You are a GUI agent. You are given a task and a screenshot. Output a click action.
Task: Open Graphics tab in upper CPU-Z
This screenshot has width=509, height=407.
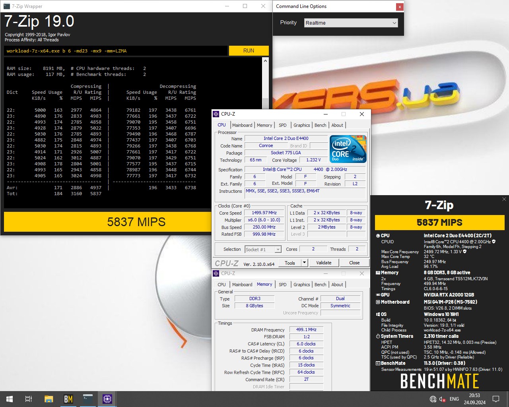coord(301,125)
